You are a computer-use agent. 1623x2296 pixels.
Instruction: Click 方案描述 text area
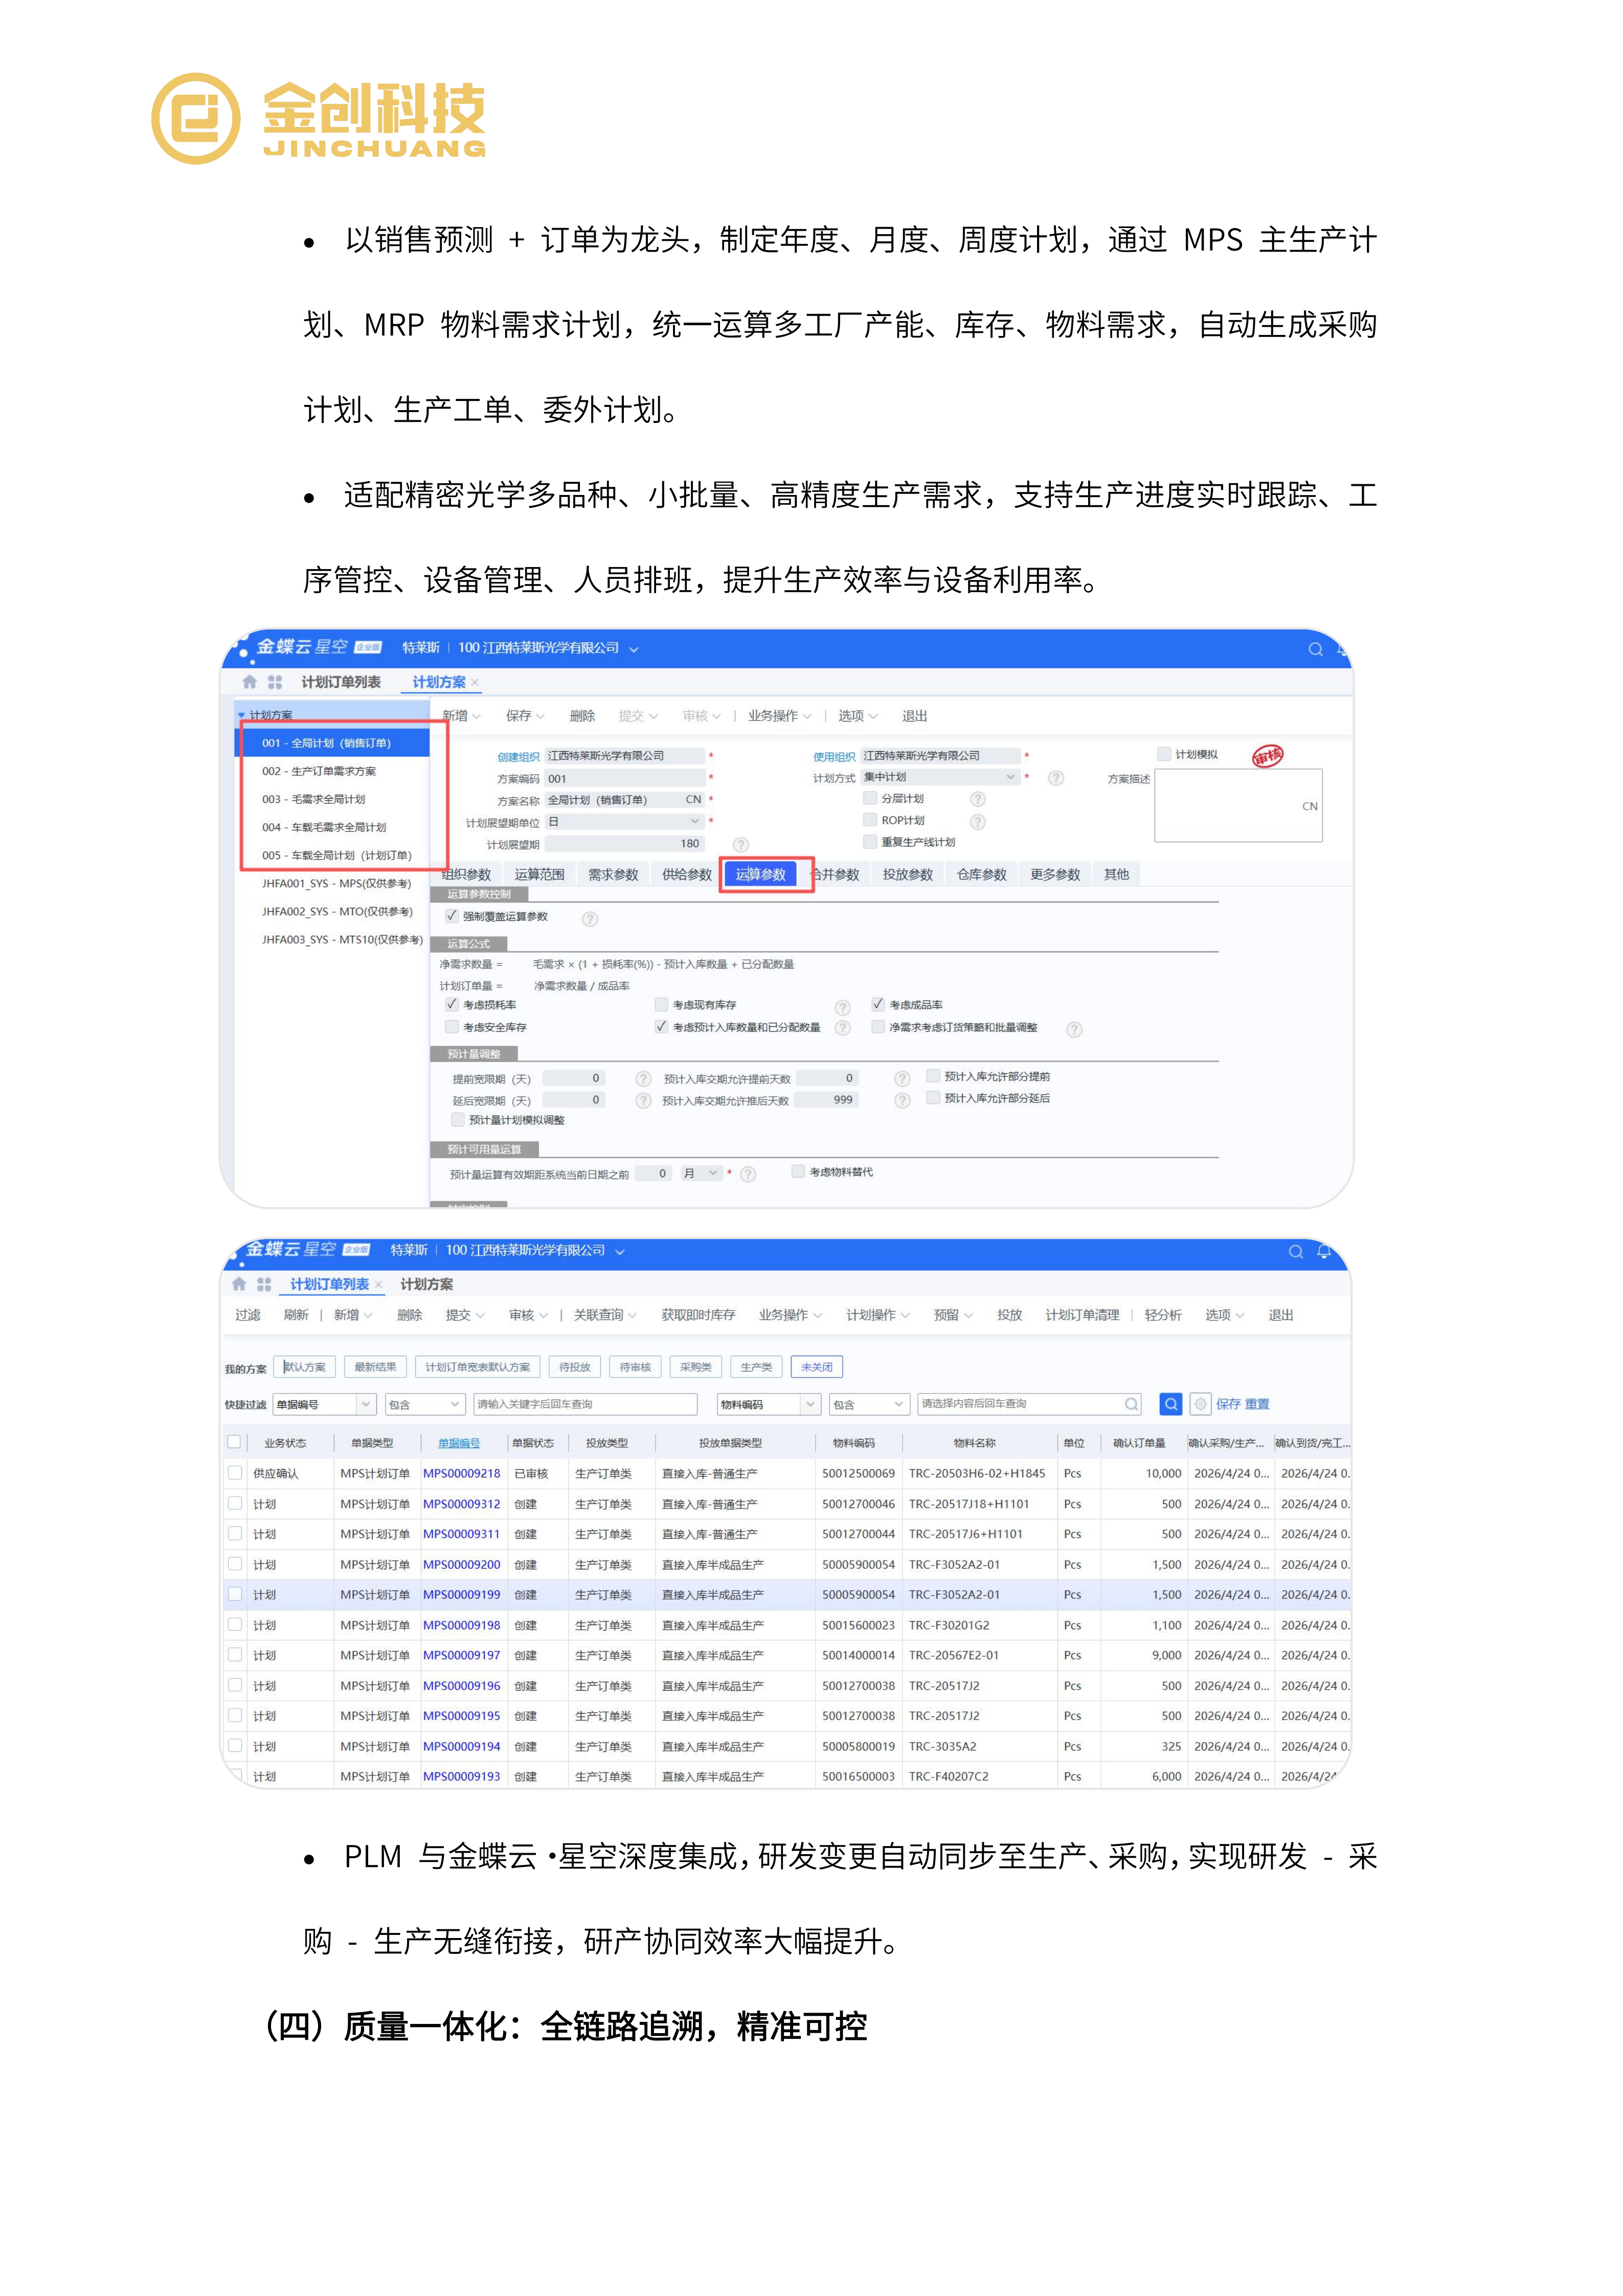point(1238,805)
